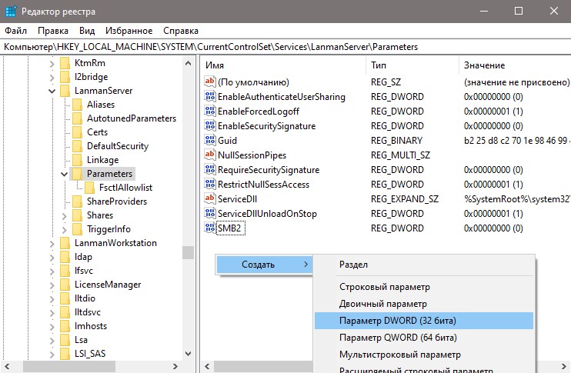This screenshot has height=373, width=571.
Task: Click the DWORD icon next to EnableAuthenticateUserSharing
Action: pyautogui.click(x=210, y=96)
